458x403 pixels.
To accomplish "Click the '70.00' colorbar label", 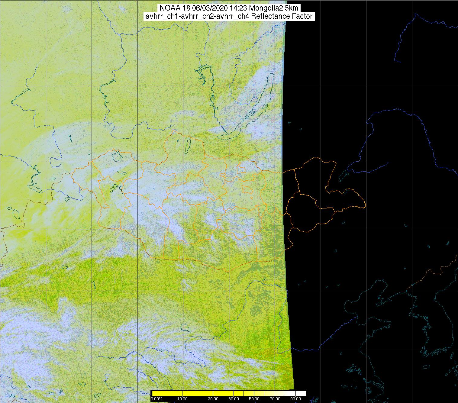I will [x=276, y=399].
